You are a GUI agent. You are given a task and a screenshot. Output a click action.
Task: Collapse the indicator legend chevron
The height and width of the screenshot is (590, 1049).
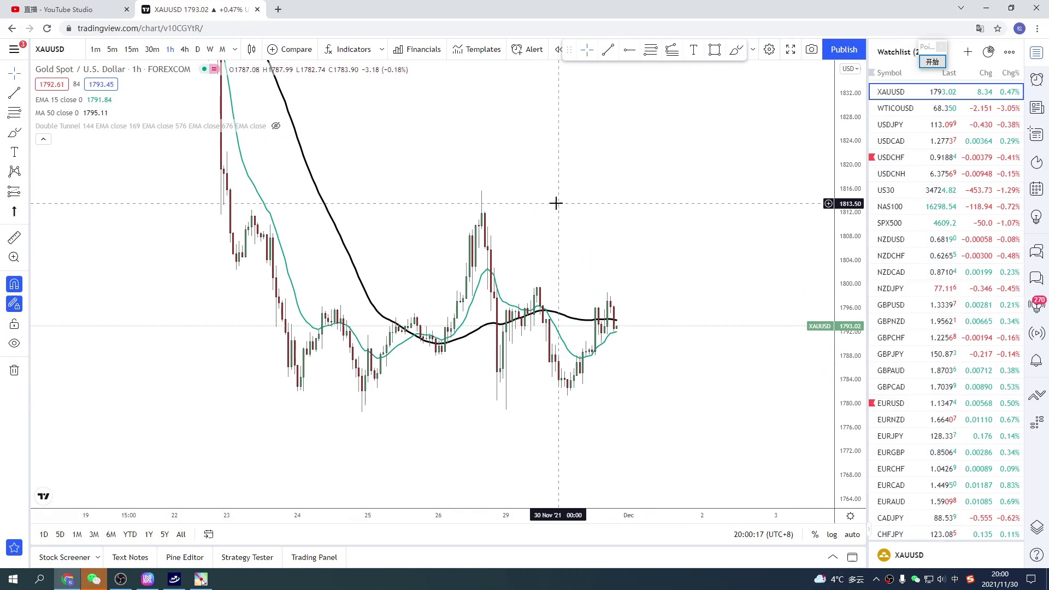click(43, 139)
